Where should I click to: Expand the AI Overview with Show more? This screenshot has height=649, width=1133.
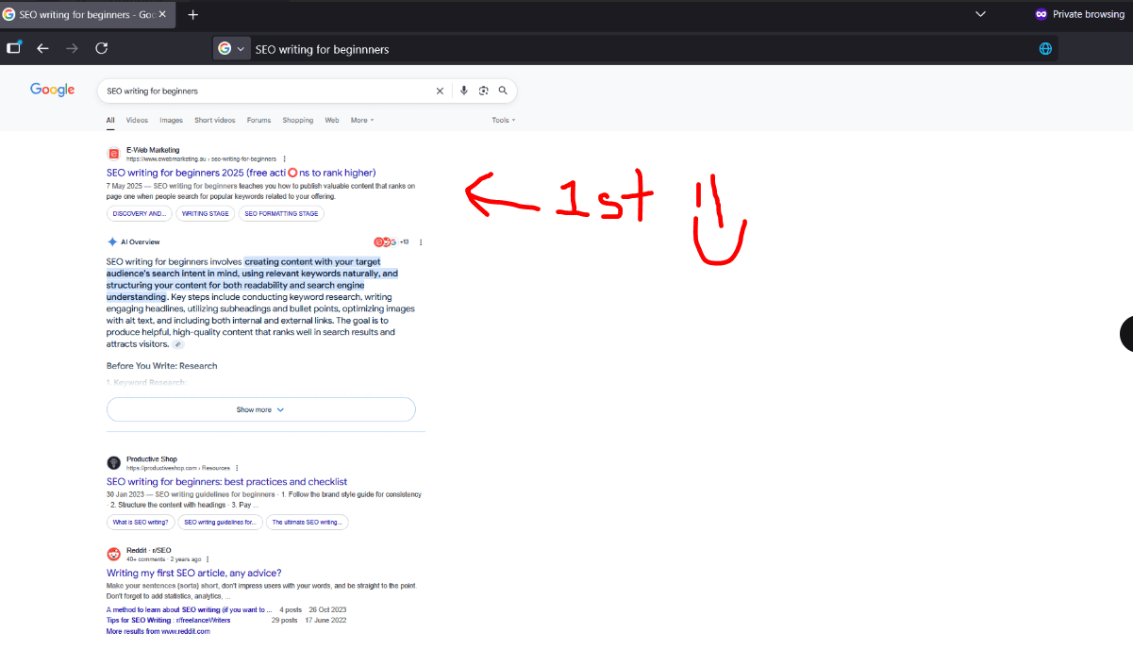[260, 408]
